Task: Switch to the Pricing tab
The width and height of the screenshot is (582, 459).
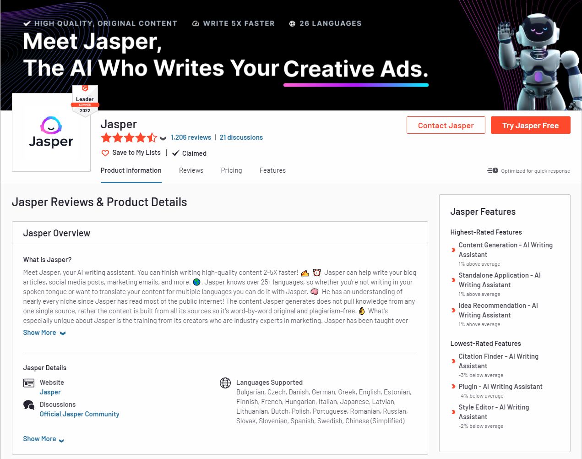Action: coord(231,170)
